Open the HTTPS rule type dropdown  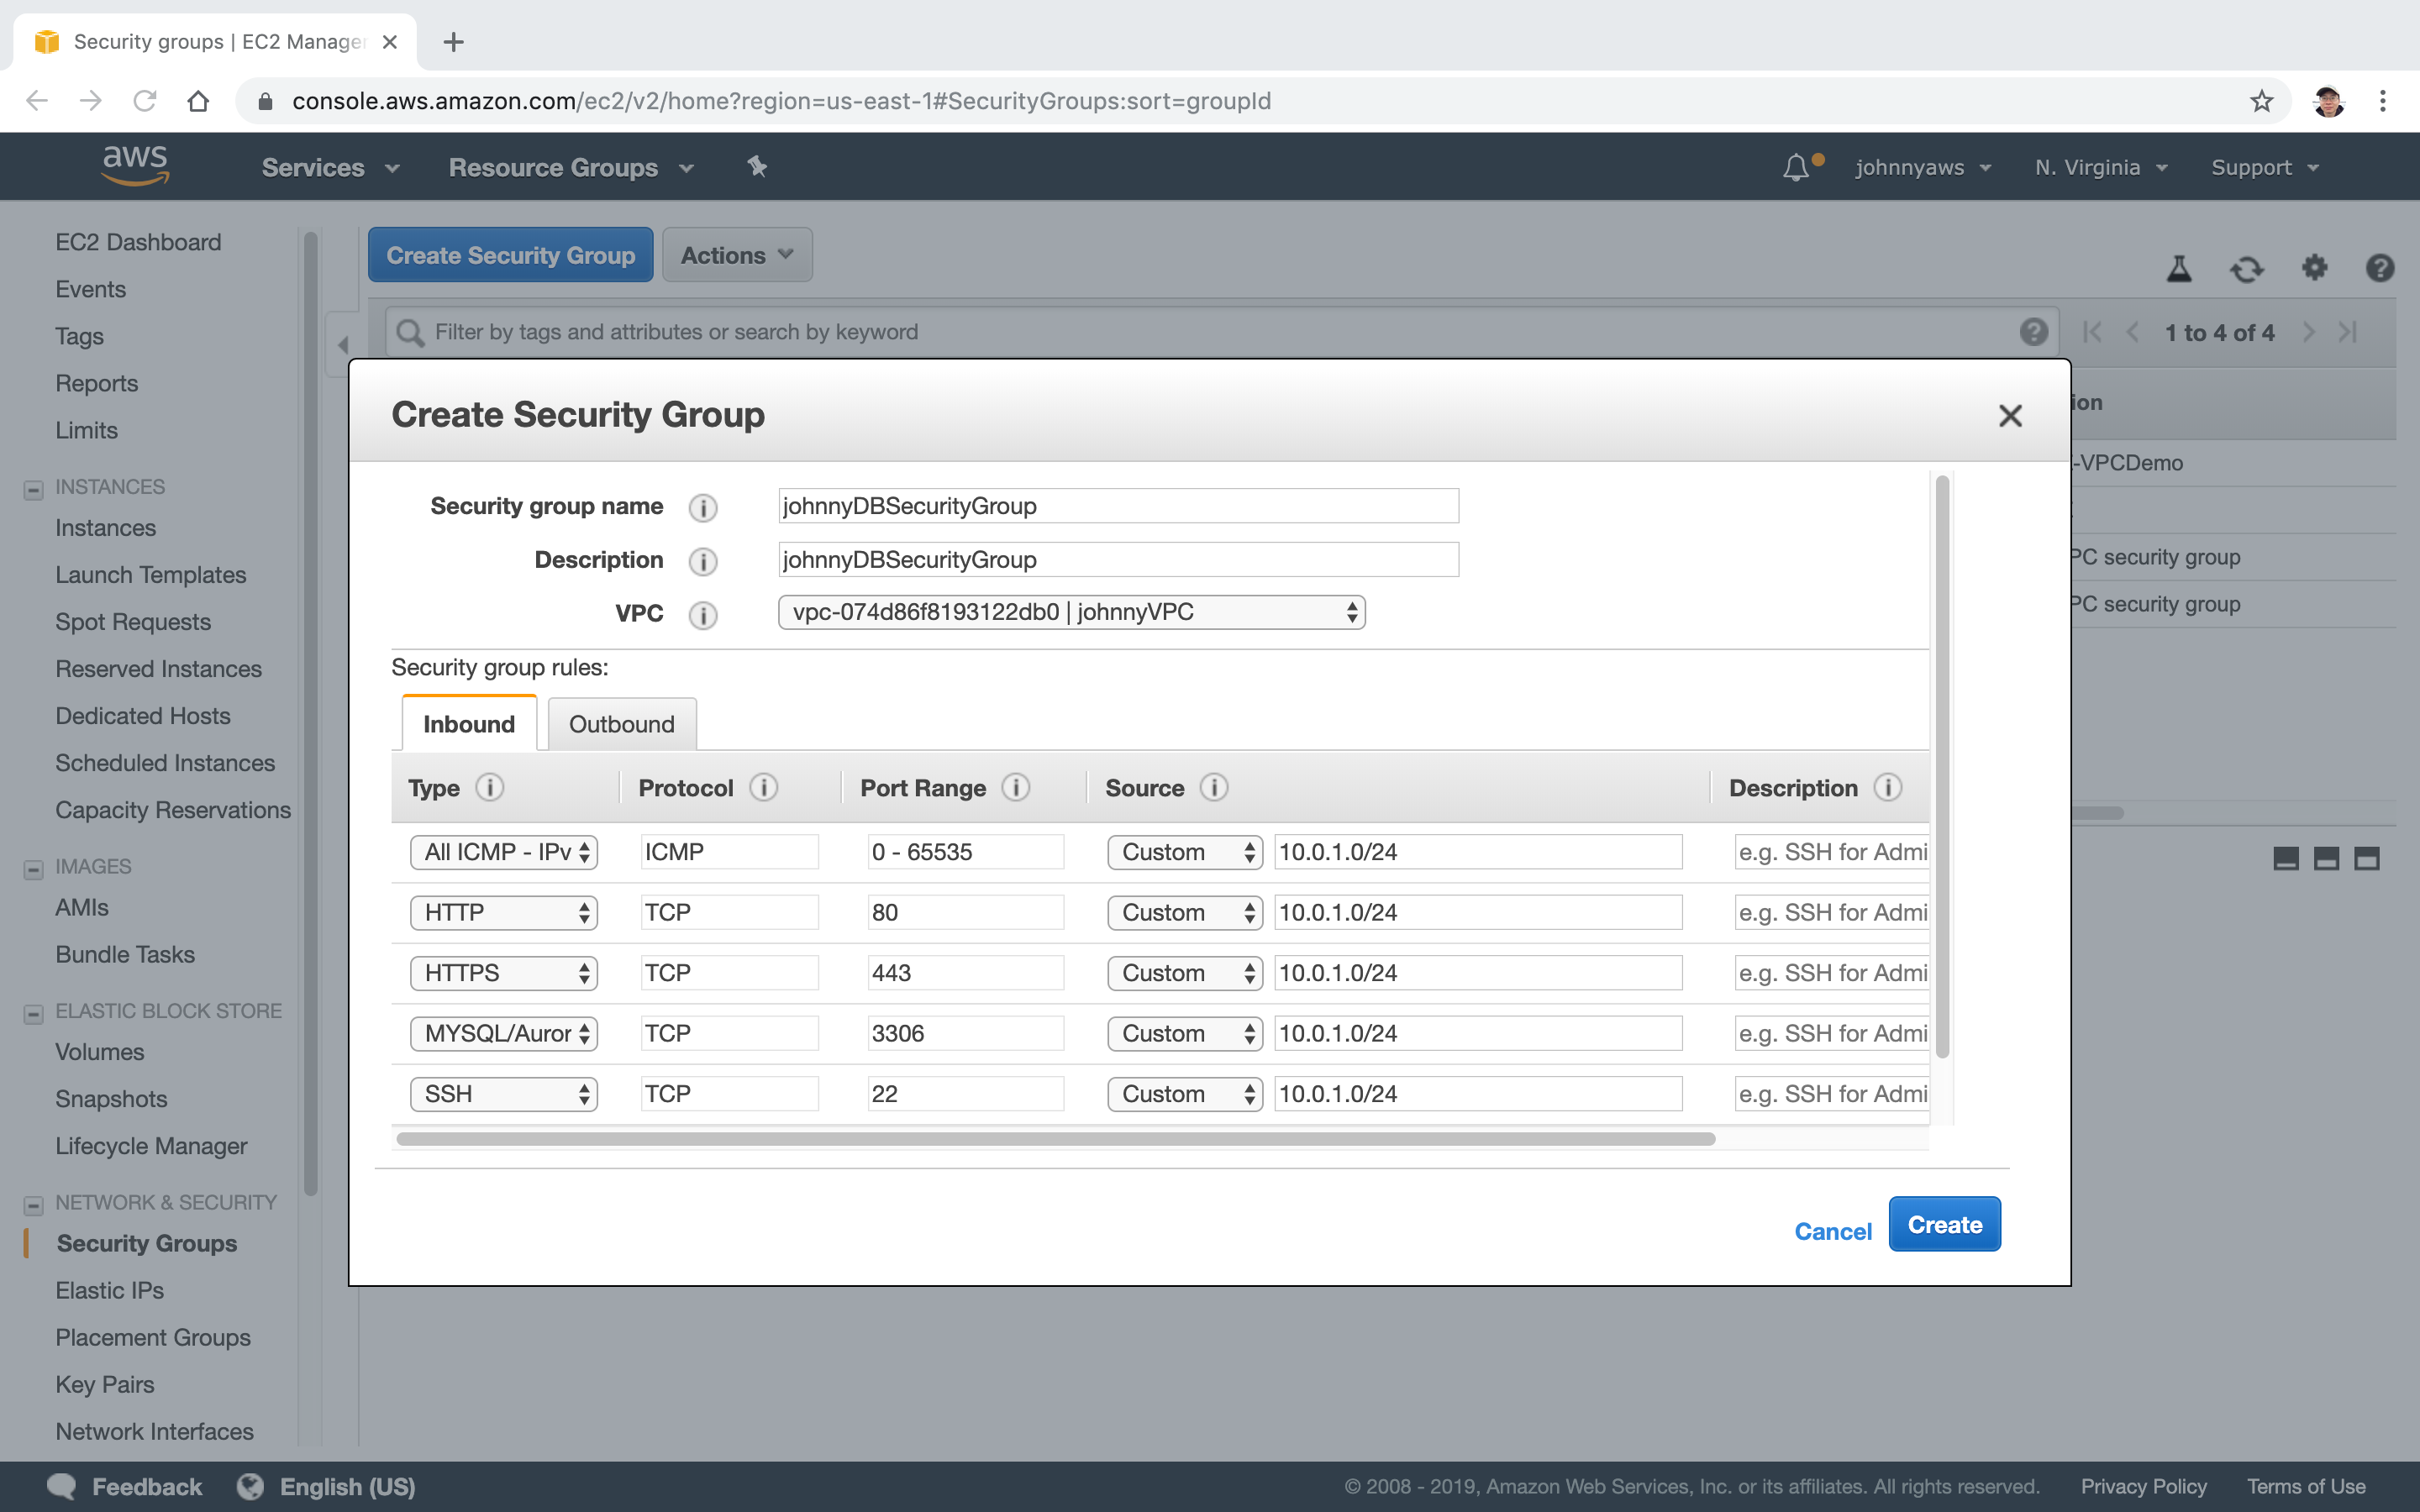[503, 973]
